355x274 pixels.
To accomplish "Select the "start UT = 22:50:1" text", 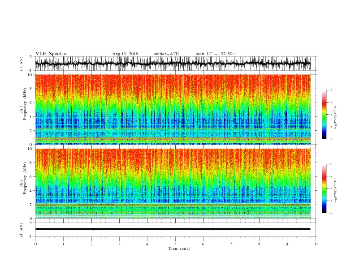I will pyautogui.click(x=216, y=54).
